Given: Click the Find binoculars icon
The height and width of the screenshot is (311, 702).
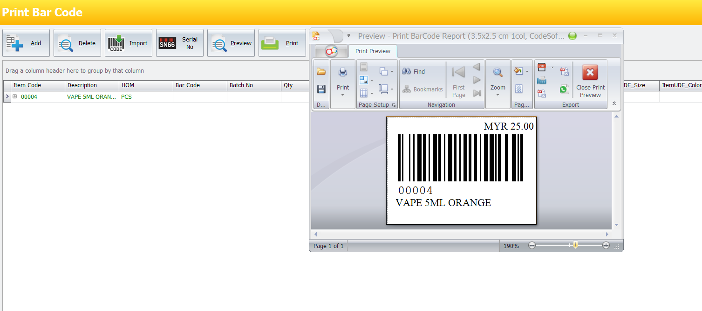Looking at the screenshot, I should click(x=406, y=71).
